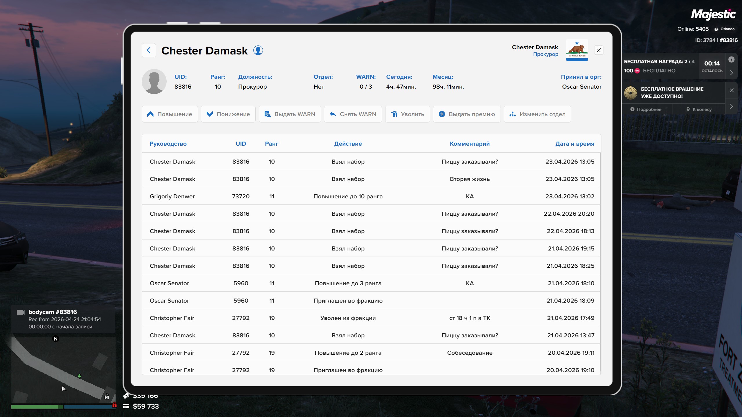Click the action log scrollbar
This screenshot has width=742, height=417.
tap(600, 261)
